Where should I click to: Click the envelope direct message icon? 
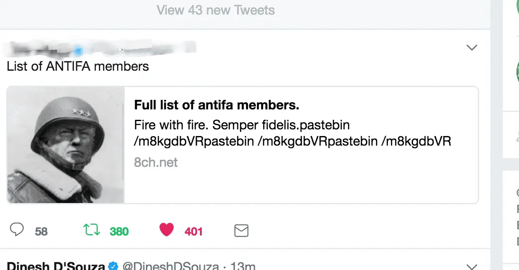click(x=241, y=230)
